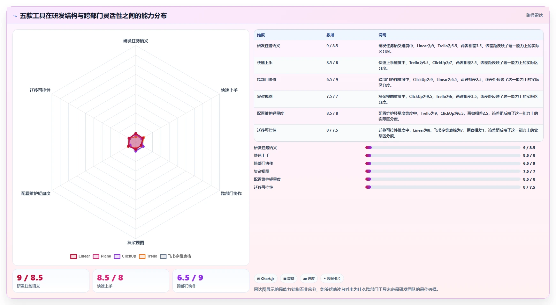
Task: Click the 8.5 / 8 data card
Action: point(131,281)
